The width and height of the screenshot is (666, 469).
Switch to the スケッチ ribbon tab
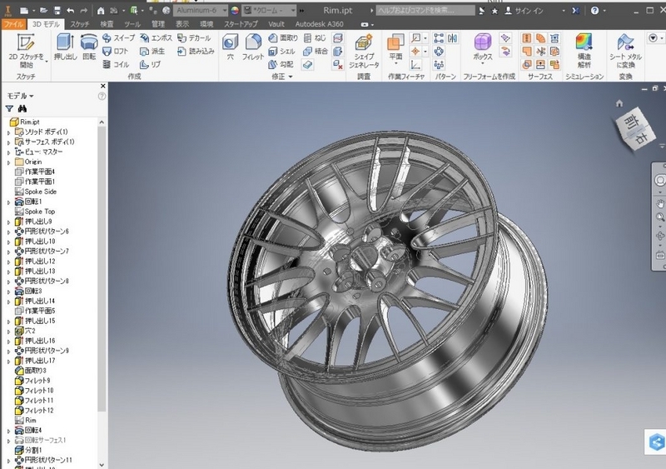click(80, 24)
